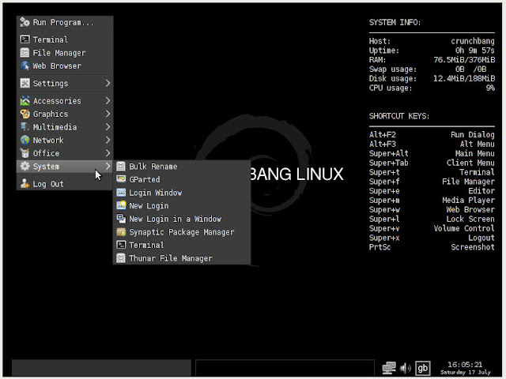Click the Run Program gears icon
This screenshot has height=379, width=506.
tap(25, 22)
